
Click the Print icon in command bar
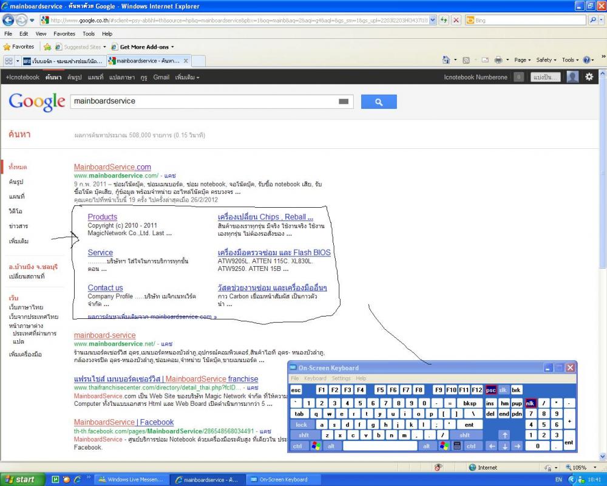(498, 60)
